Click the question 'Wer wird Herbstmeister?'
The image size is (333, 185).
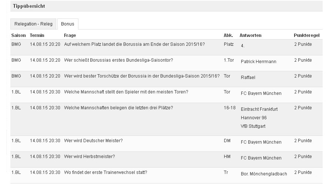pyautogui.click(x=90, y=157)
